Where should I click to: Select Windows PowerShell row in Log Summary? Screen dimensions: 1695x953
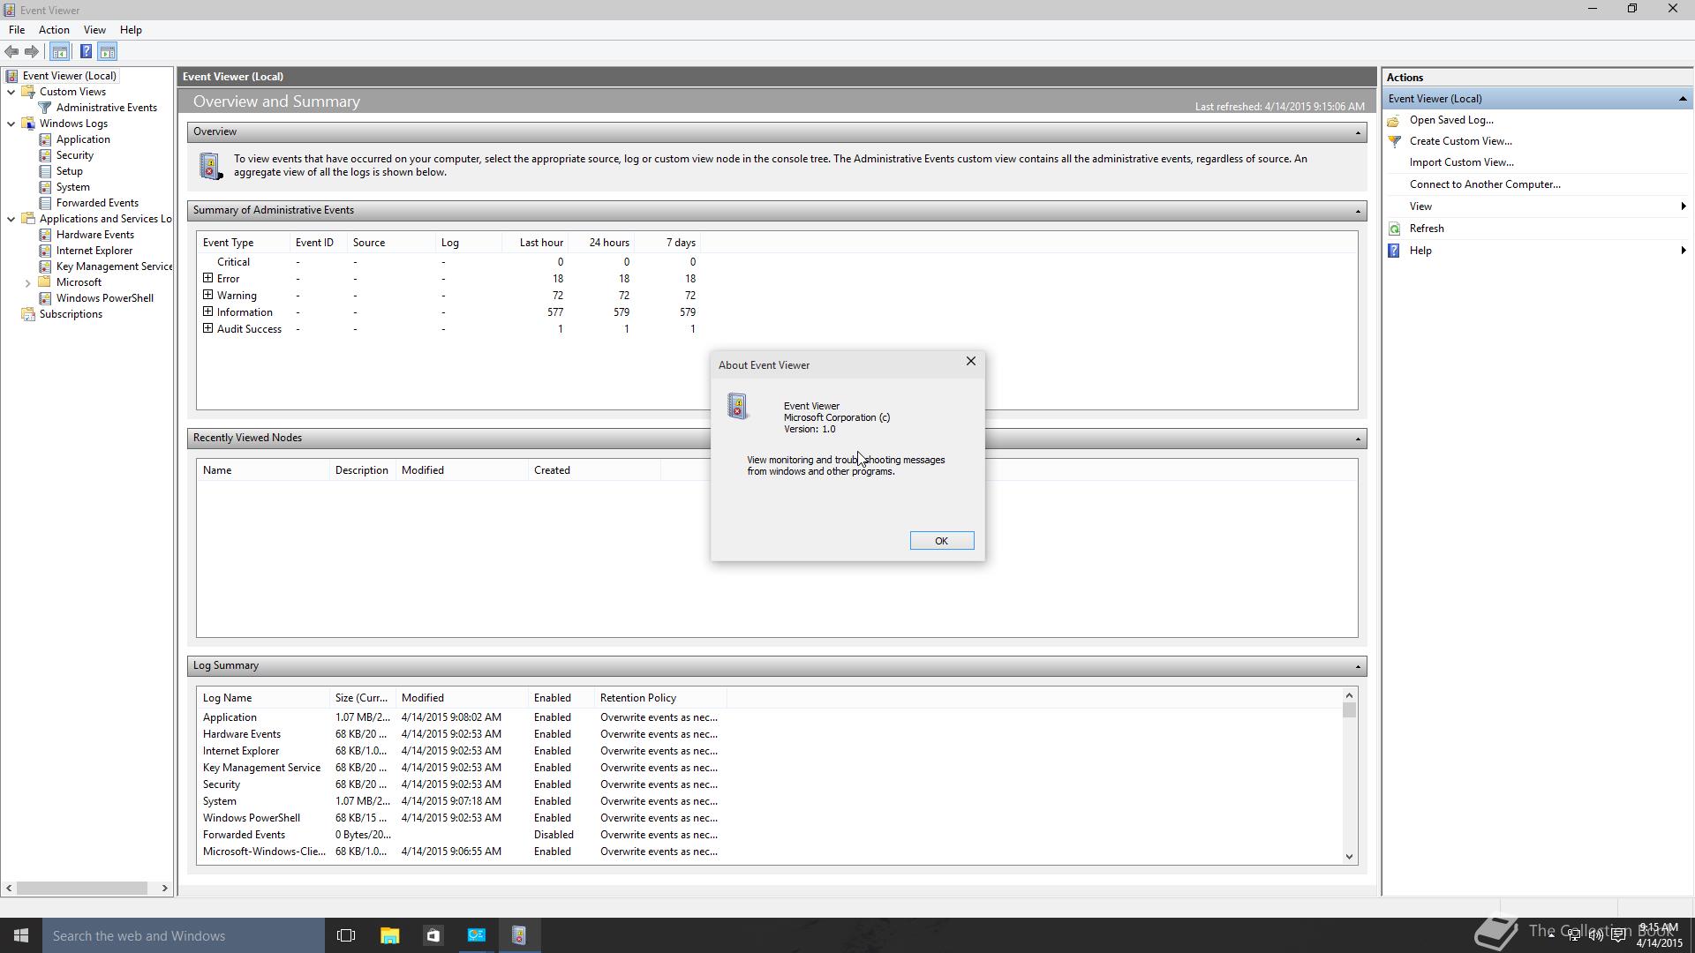[459, 818]
